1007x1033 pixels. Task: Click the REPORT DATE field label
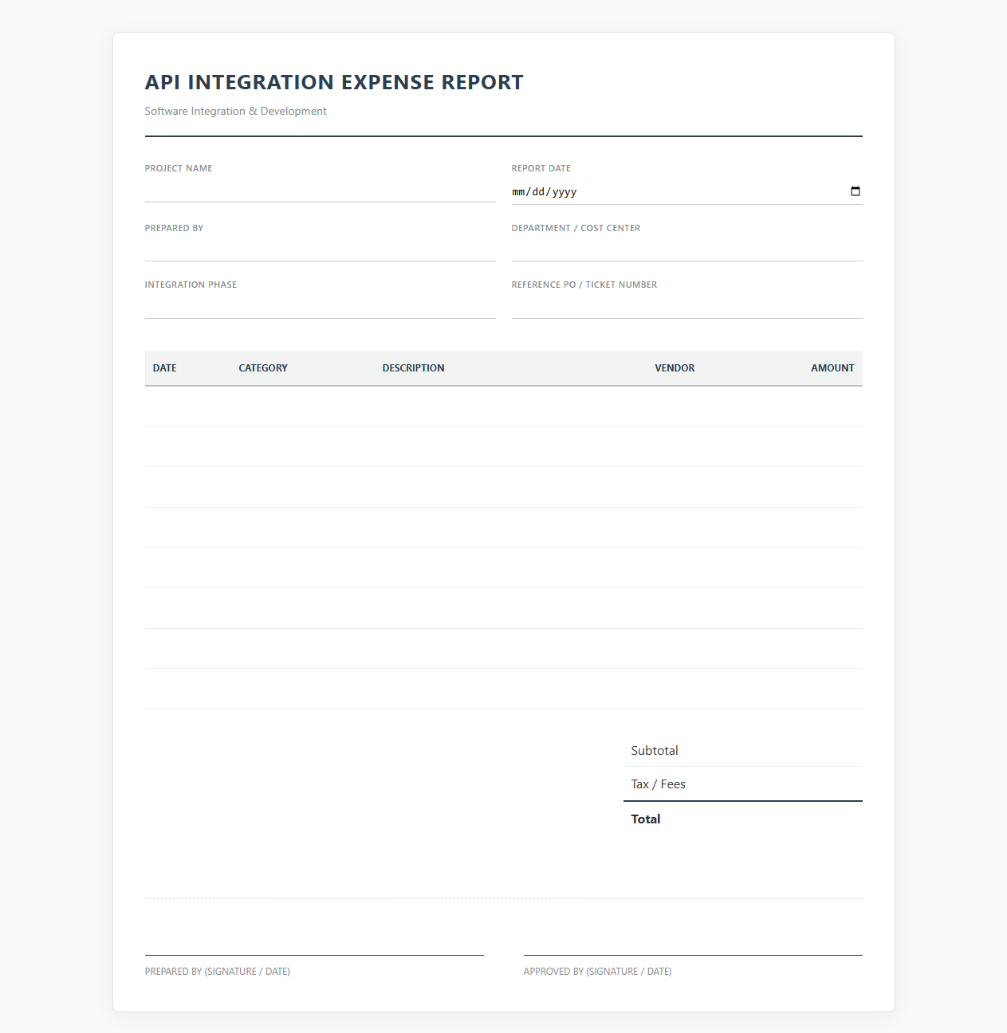(x=541, y=168)
